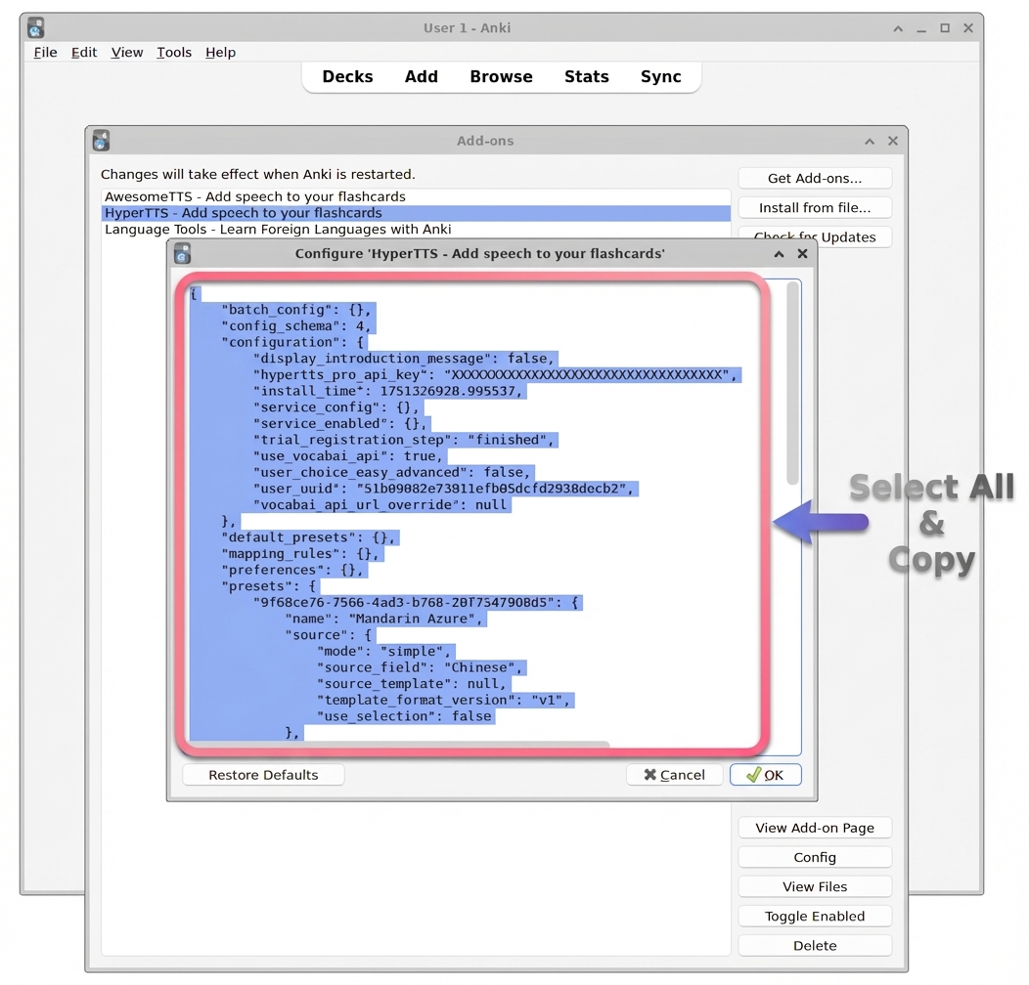Viewport: 1029px width, 985px height.
Task: Open the Tools menu
Action: point(174,52)
